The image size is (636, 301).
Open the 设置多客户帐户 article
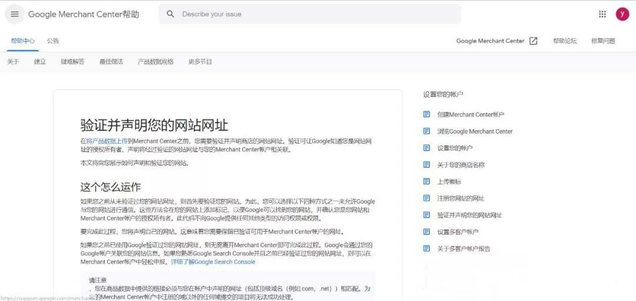click(x=458, y=231)
